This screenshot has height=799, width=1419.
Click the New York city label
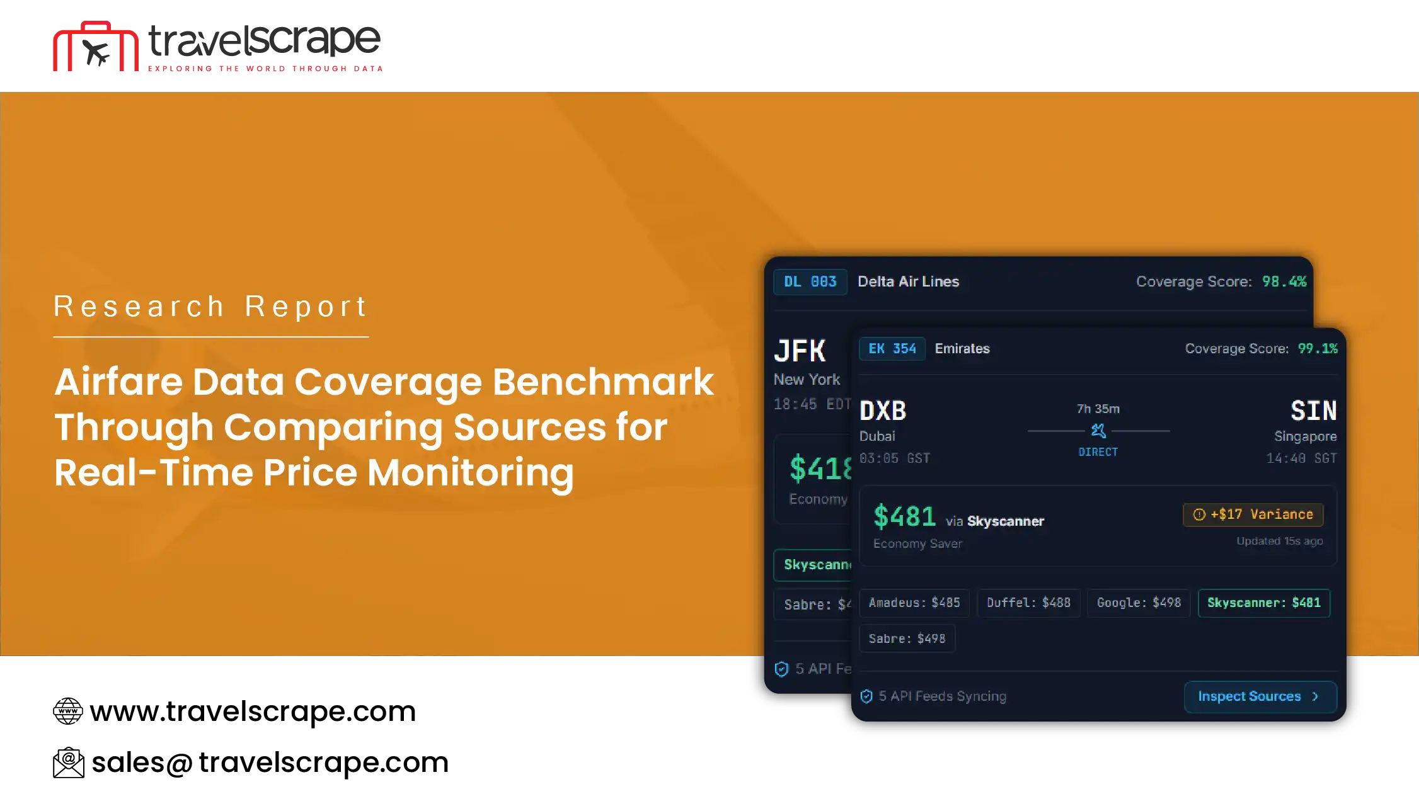click(x=807, y=380)
